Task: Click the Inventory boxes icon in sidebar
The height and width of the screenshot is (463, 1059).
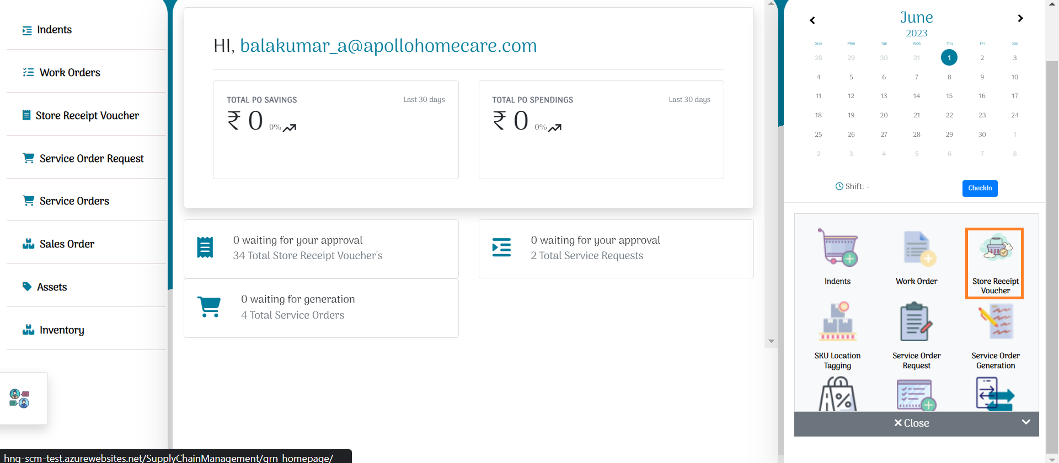Action: click(x=28, y=330)
